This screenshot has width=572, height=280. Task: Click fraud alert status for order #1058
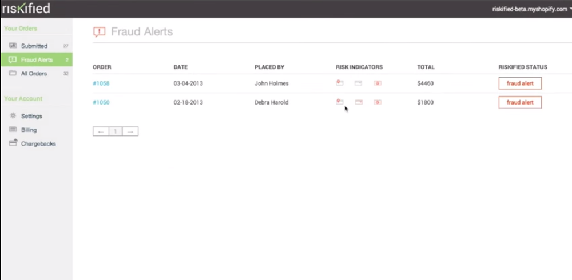(x=520, y=83)
